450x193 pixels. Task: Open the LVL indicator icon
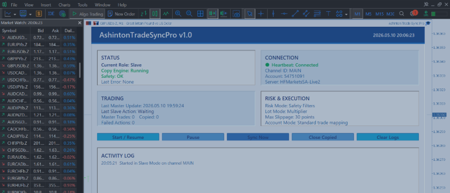(x=426, y=13)
